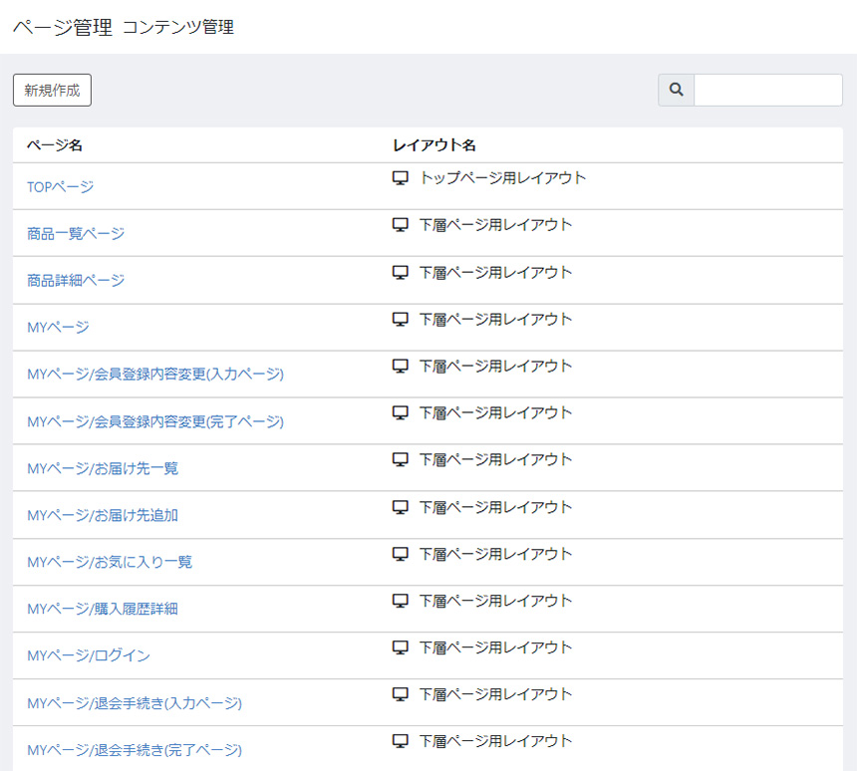This screenshot has height=771, width=857.
Task: Click monitor icon in MYページ/お届け先一覧 row
Action: tap(401, 460)
